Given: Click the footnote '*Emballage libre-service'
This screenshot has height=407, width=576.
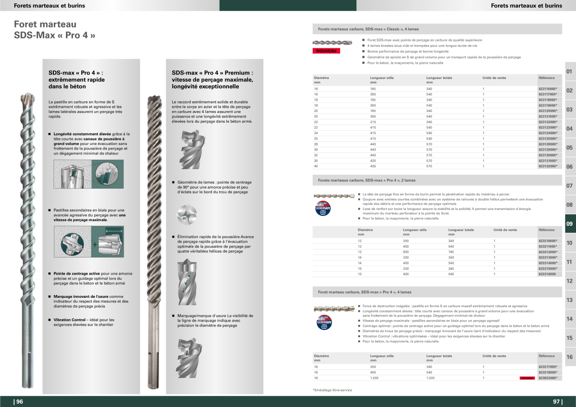Looking at the screenshot, I should tap(333, 390).
